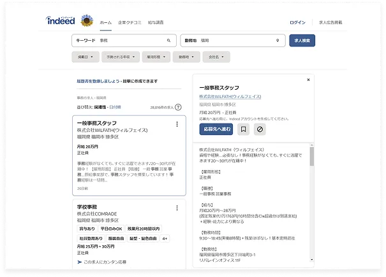This screenshot has height=277, width=386.
Task: Click the 平日のみOK tag
Action: (111, 229)
